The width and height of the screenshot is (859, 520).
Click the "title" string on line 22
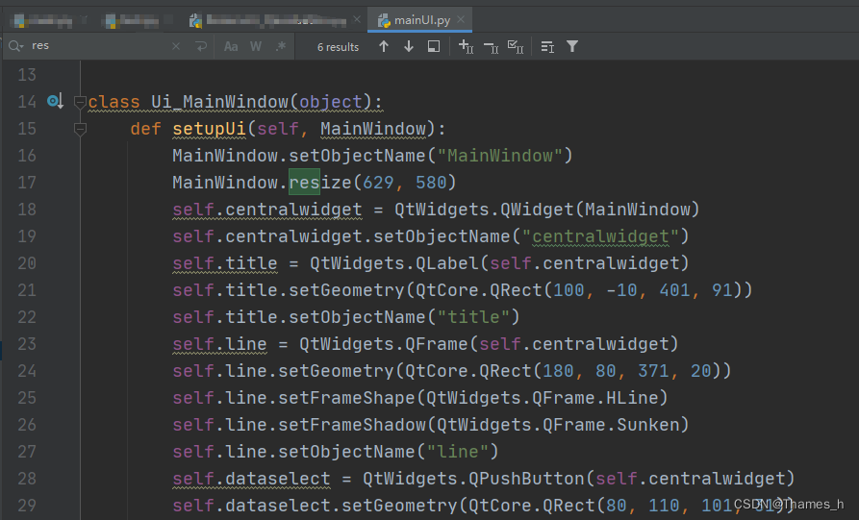(473, 317)
